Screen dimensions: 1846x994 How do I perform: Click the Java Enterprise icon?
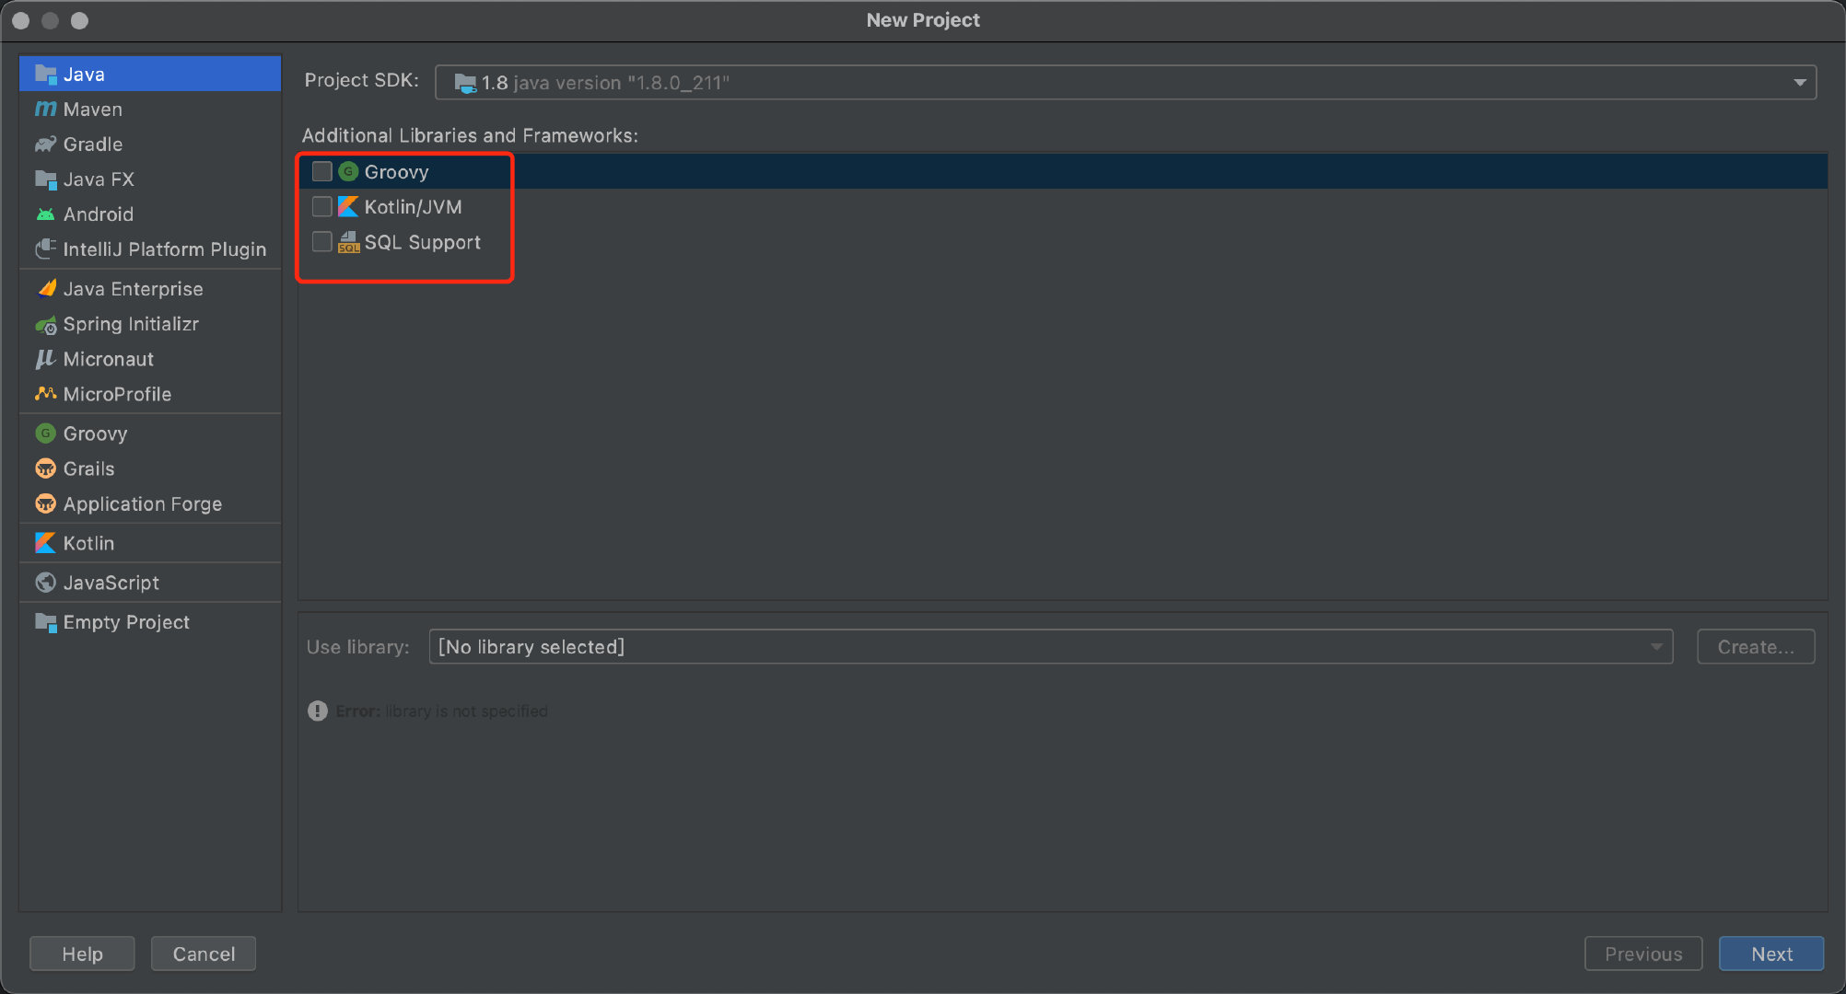[x=45, y=289]
